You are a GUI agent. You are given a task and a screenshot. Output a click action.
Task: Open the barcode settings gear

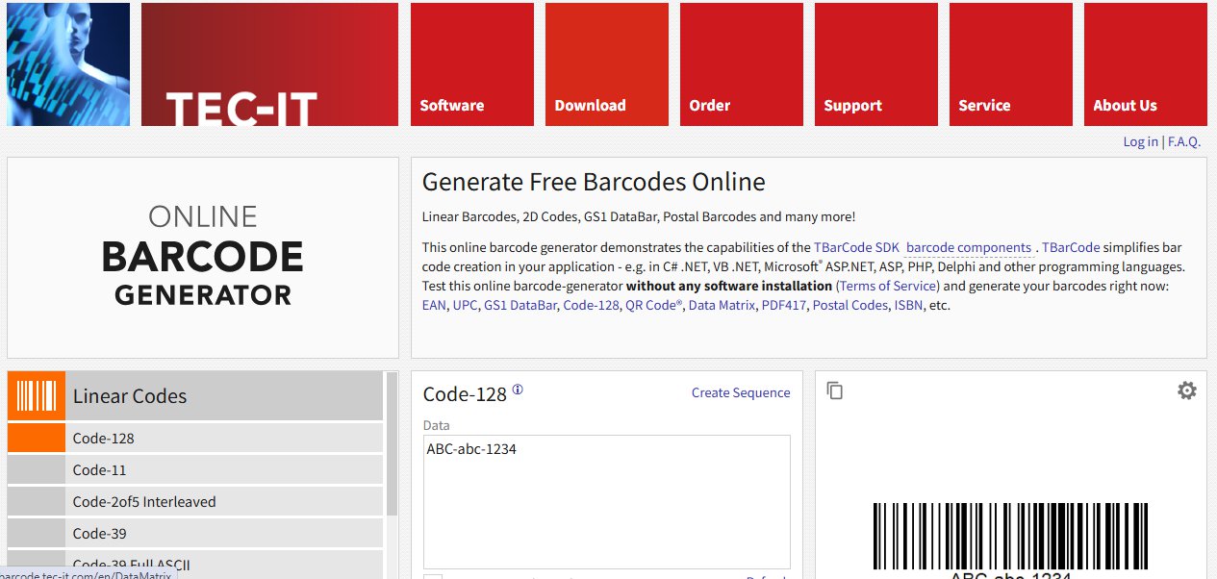tap(1187, 390)
